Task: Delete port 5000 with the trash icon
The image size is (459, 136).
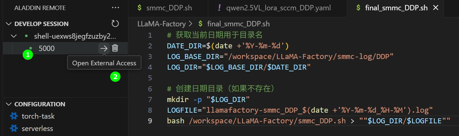Action: pos(115,48)
